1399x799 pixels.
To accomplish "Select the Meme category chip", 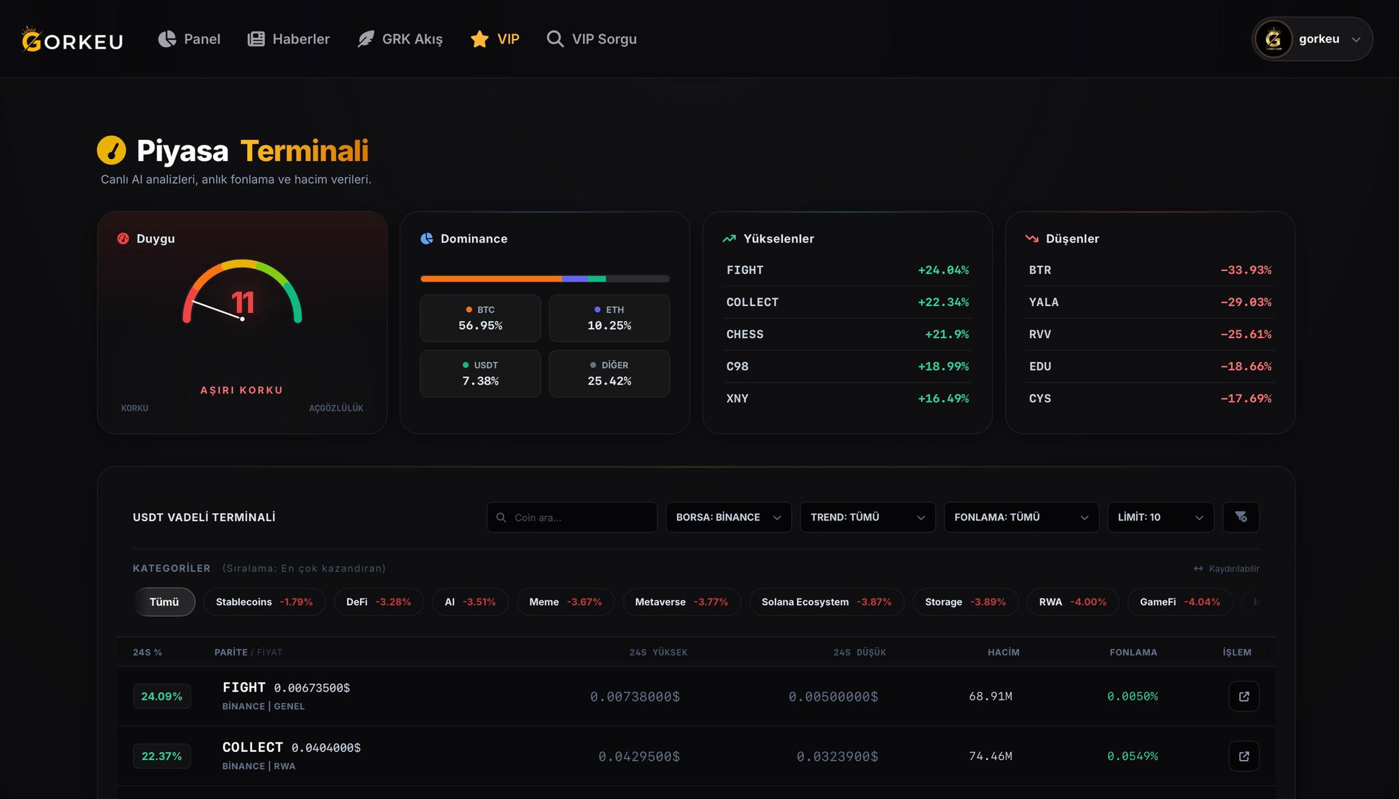I will [x=565, y=602].
